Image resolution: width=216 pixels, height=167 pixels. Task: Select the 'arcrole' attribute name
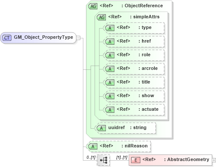click(x=150, y=68)
